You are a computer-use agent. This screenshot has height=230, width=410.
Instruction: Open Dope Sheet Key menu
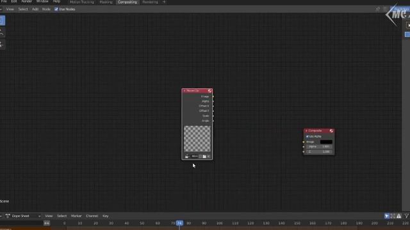(x=105, y=216)
